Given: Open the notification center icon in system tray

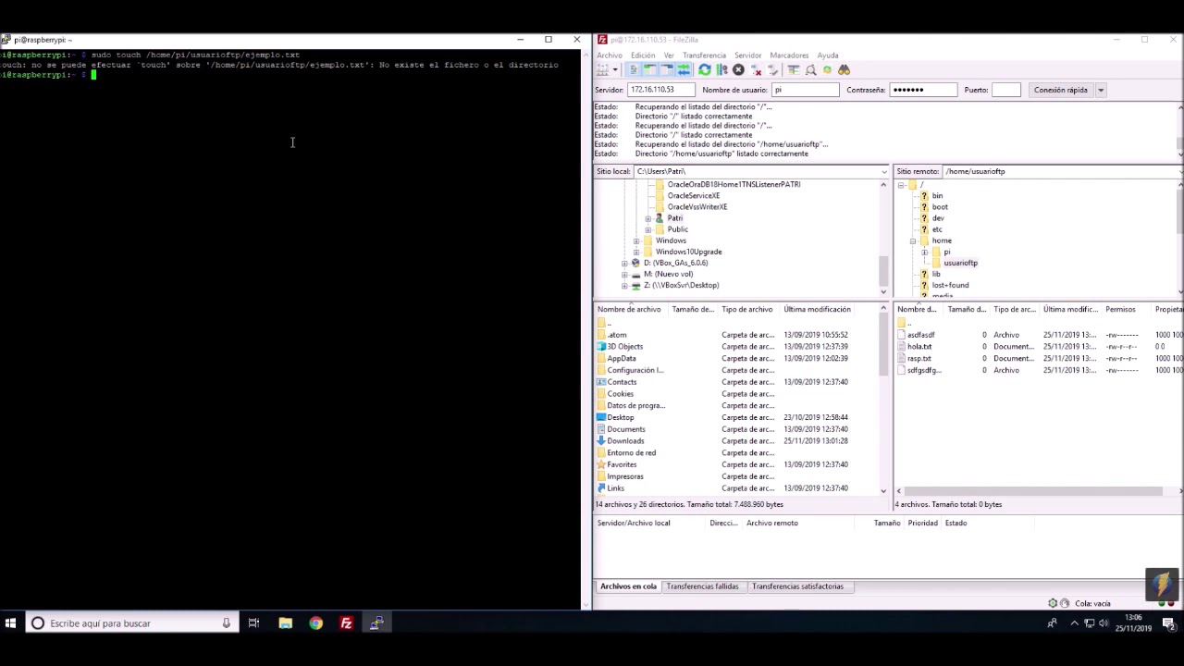Looking at the screenshot, I should click(x=1168, y=623).
